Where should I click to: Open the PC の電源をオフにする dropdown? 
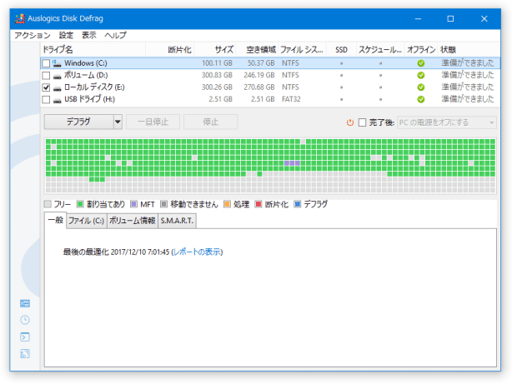coord(446,122)
